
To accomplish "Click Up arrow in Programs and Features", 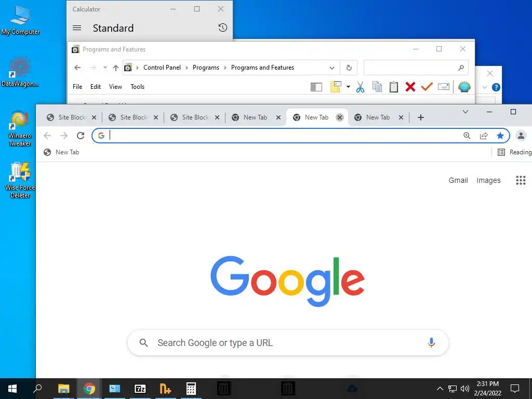I will point(116,68).
